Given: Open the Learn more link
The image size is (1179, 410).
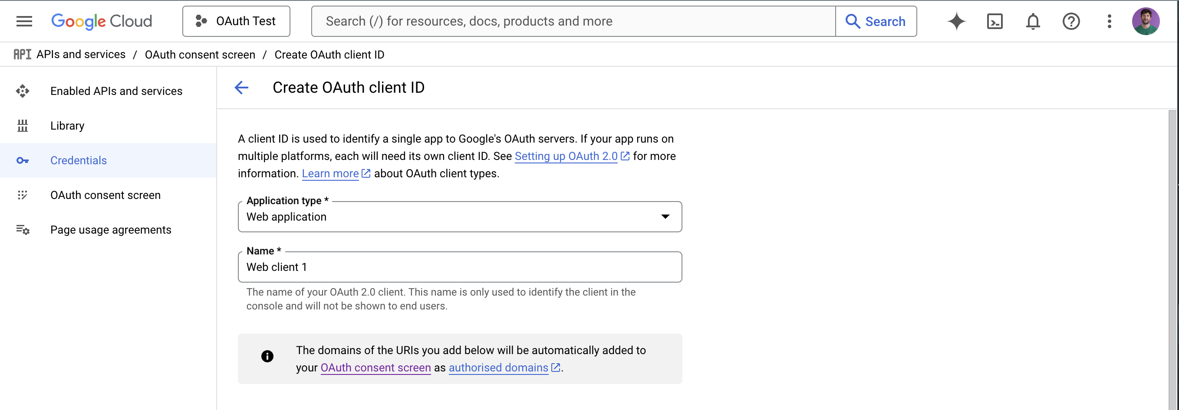Looking at the screenshot, I should pyautogui.click(x=330, y=174).
